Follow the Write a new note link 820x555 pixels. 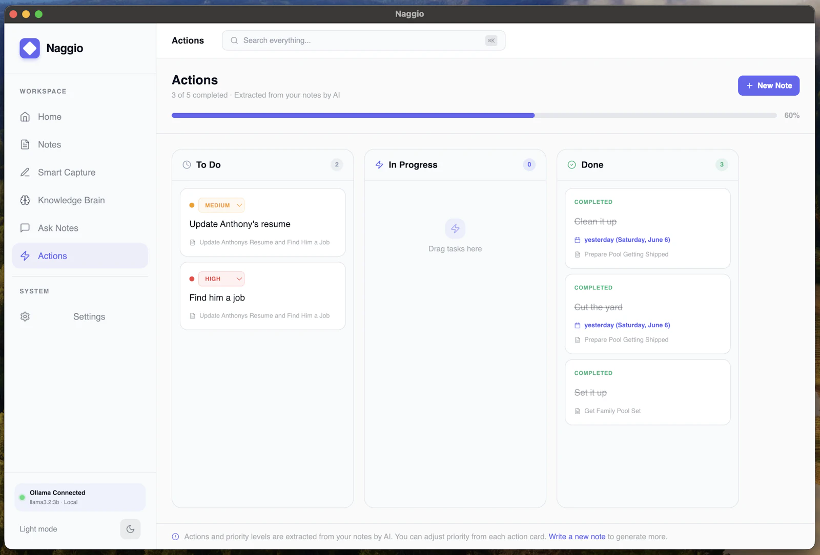[x=577, y=537]
